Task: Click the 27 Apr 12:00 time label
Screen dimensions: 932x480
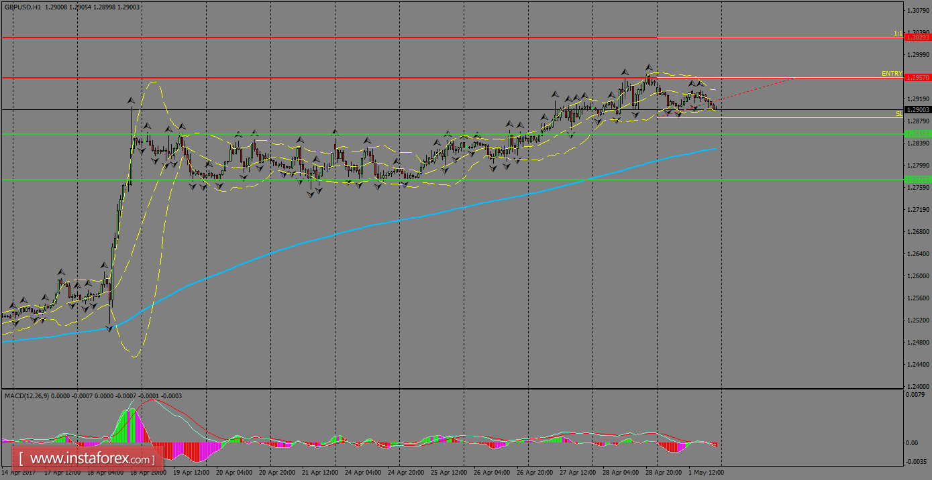Action: [578, 473]
